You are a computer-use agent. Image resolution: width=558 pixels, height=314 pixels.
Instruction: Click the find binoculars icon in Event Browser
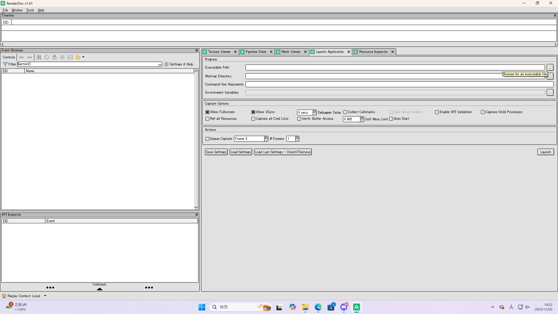[x=39, y=57]
